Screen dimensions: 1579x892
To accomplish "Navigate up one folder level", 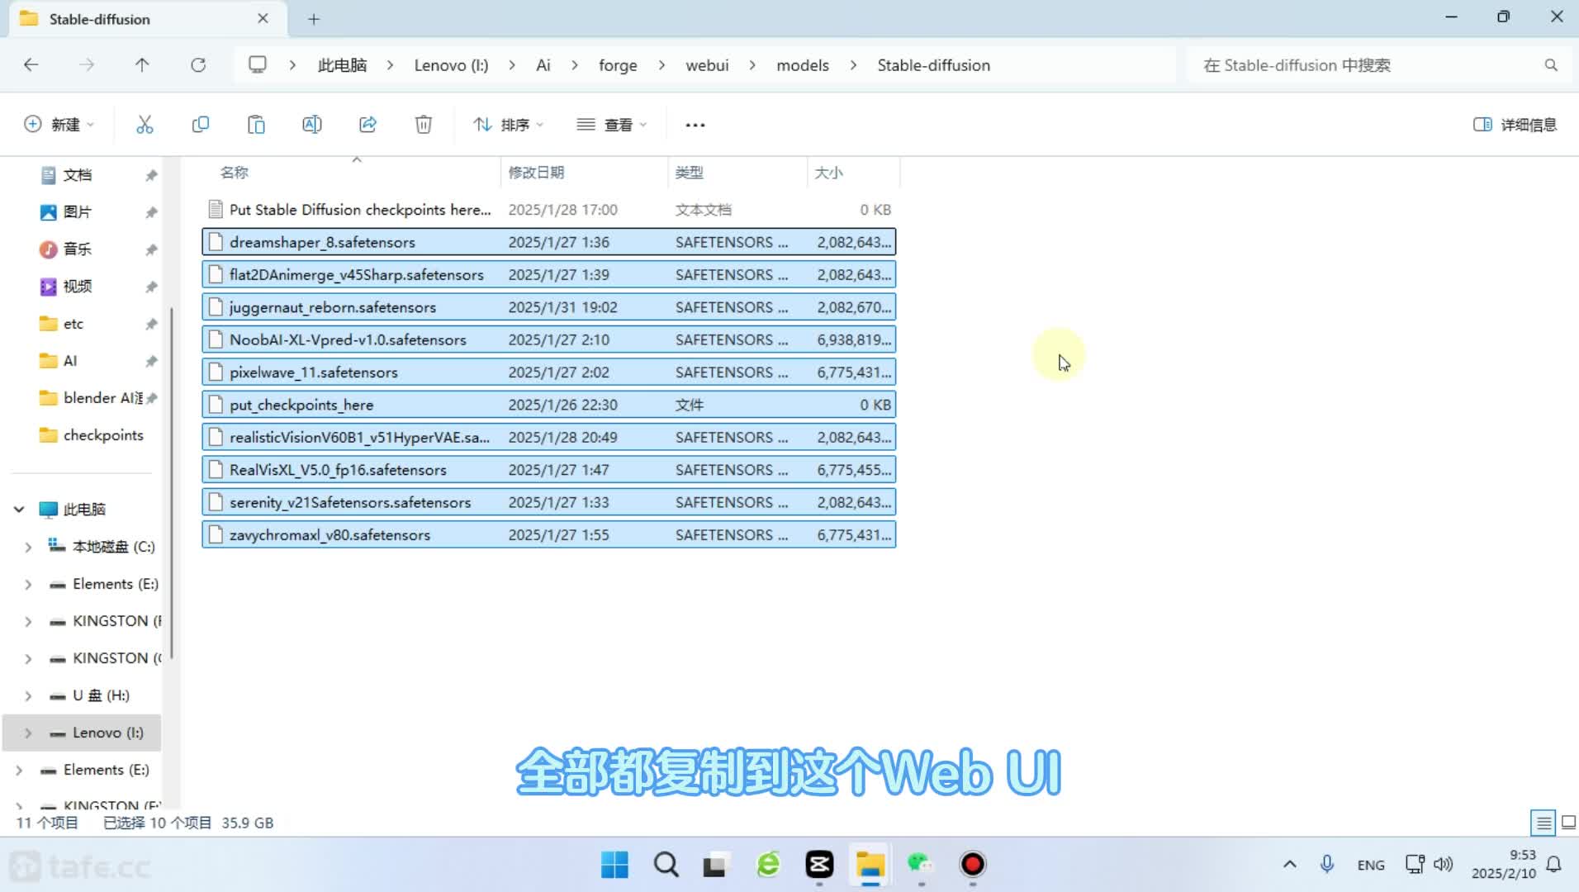I will coord(142,65).
